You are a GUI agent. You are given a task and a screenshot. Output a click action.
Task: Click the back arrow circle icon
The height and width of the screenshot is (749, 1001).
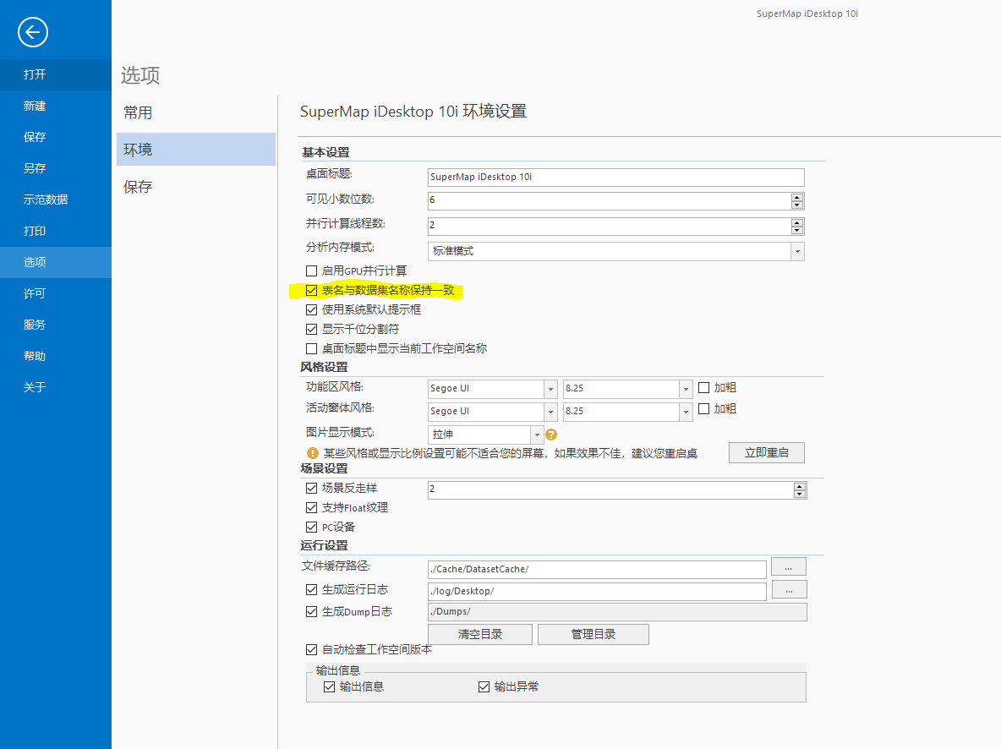coord(33,32)
